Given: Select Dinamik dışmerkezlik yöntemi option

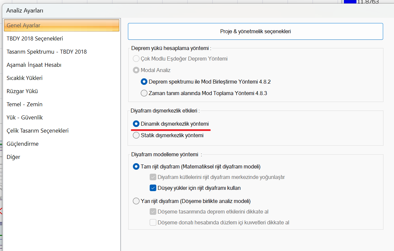Looking at the screenshot, I should (136, 124).
